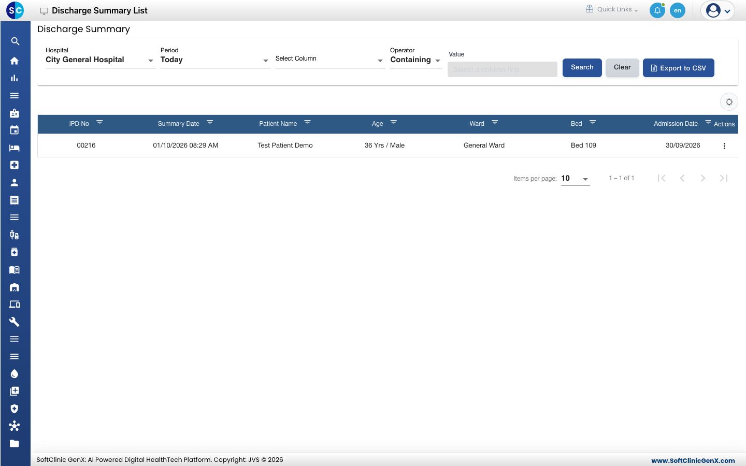The height and width of the screenshot is (466, 746).
Task: Open www.SoftClinicGenX.com footer link
Action: pos(693,460)
